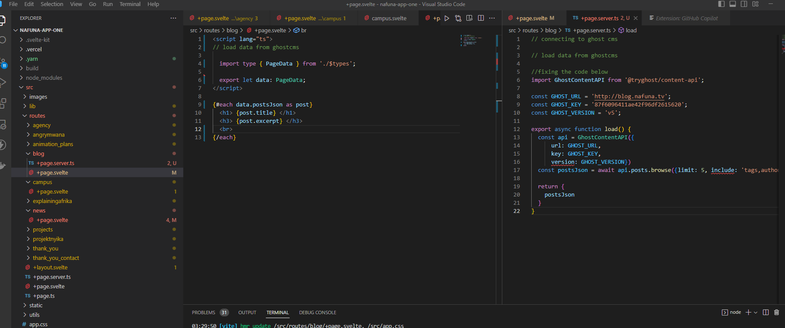The width and height of the screenshot is (785, 328).
Task: Open the Extensions view
Action: coord(2,103)
